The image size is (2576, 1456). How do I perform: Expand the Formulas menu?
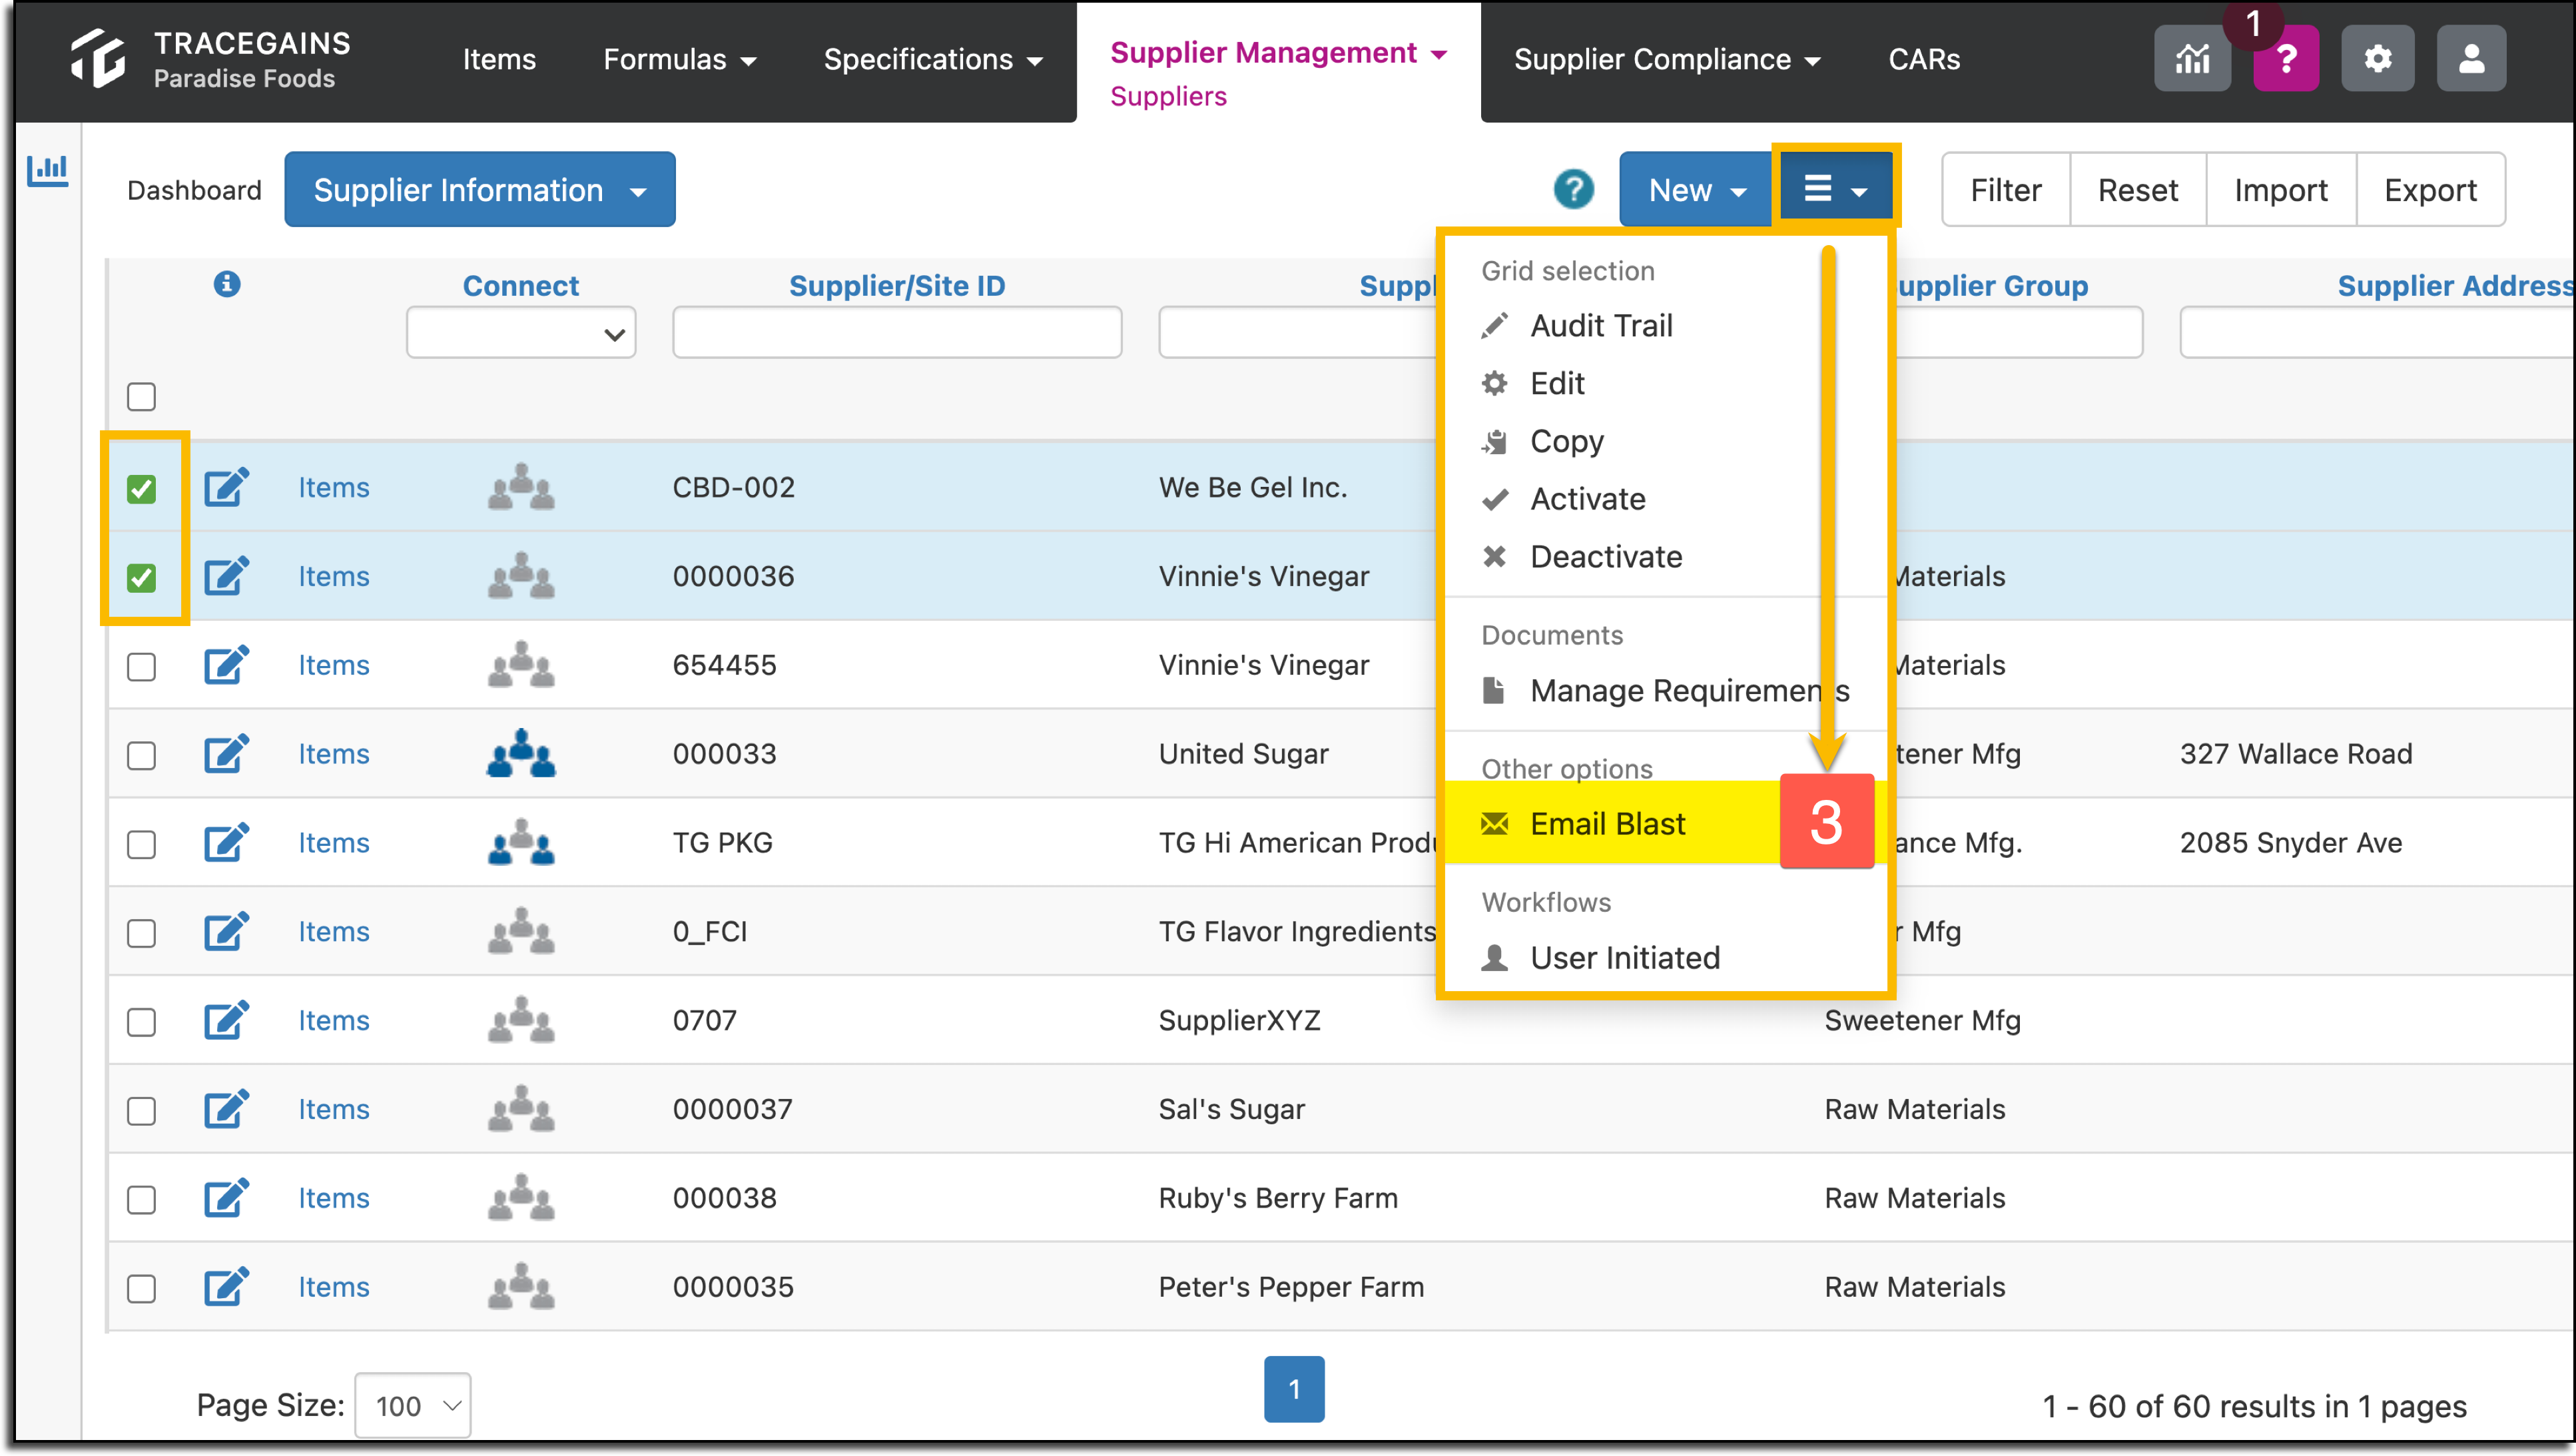pyautogui.click(x=679, y=59)
